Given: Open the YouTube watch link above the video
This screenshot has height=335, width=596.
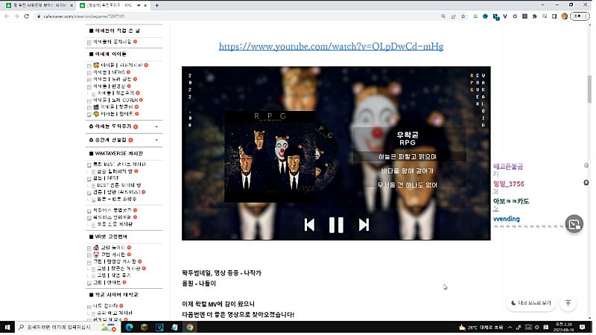Looking at the screenshot, I should (331, 46).
